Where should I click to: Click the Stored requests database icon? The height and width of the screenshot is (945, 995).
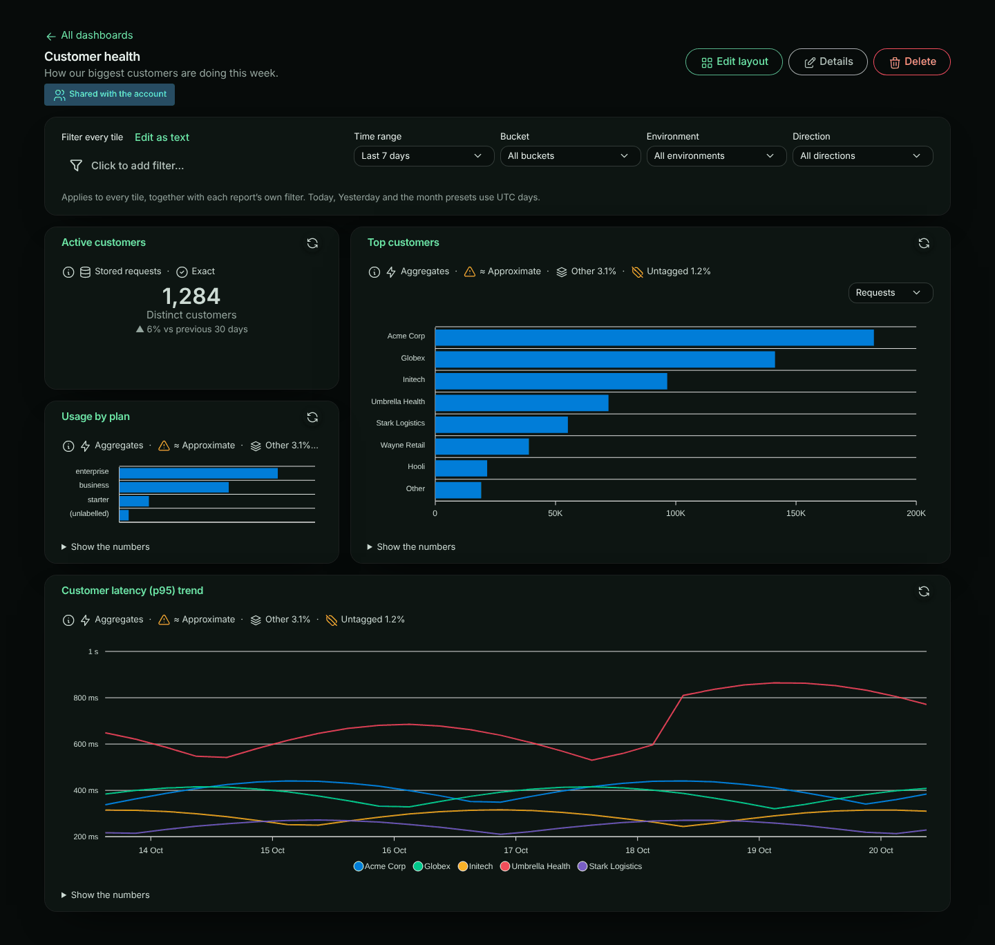(86, 272)
